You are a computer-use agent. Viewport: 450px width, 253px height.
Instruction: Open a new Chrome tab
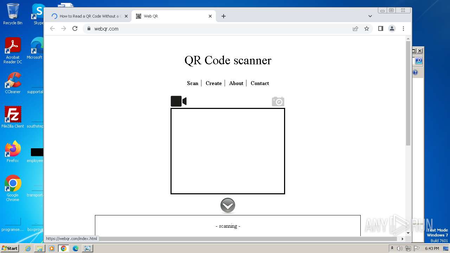pyautogui.click(x=224, y=16)
